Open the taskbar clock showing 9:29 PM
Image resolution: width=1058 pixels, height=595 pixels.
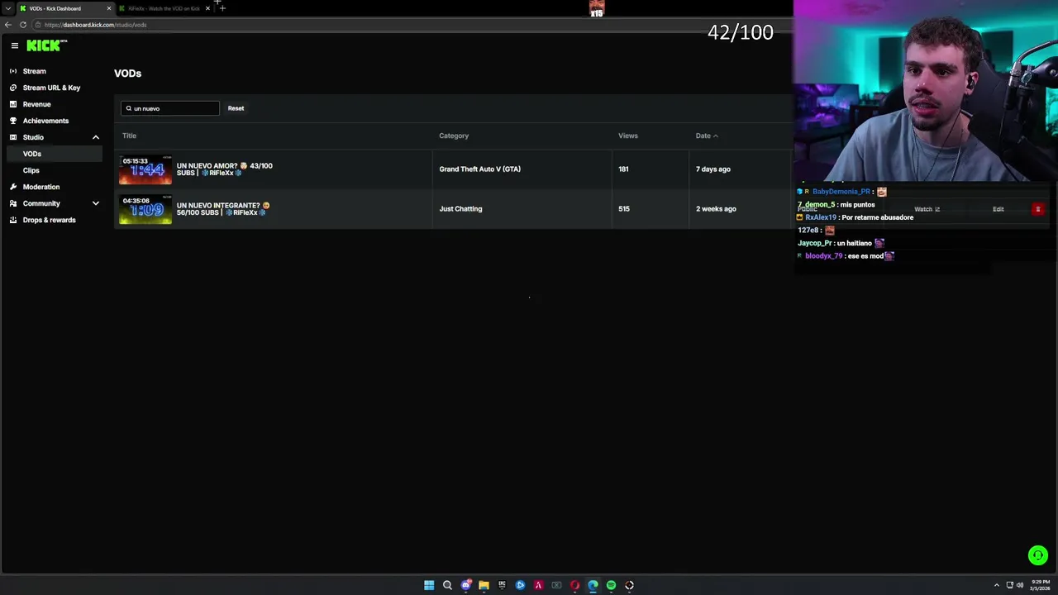pyautogui.click(x=1039, y=585)
